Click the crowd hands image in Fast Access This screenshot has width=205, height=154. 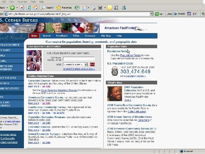[34, 61]
